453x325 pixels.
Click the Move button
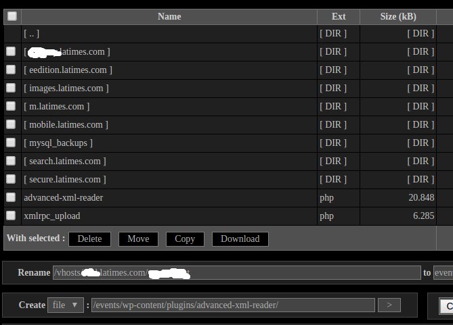coord(138,239)
